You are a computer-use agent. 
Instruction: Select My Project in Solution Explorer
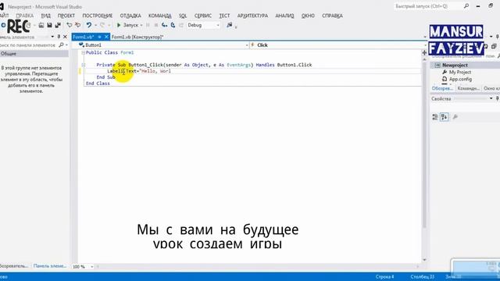(x=460, y=72)
